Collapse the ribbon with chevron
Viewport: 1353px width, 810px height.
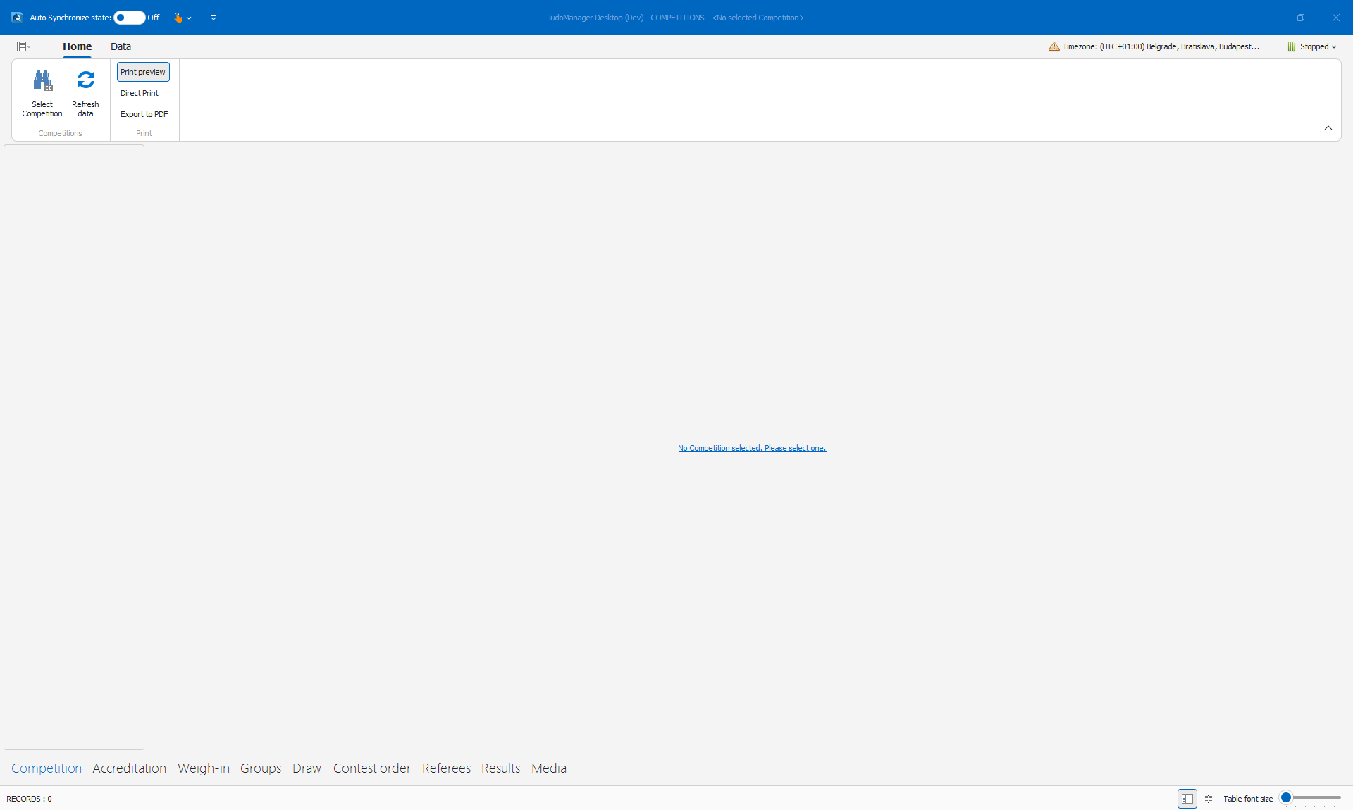(x=1328, y=127)
